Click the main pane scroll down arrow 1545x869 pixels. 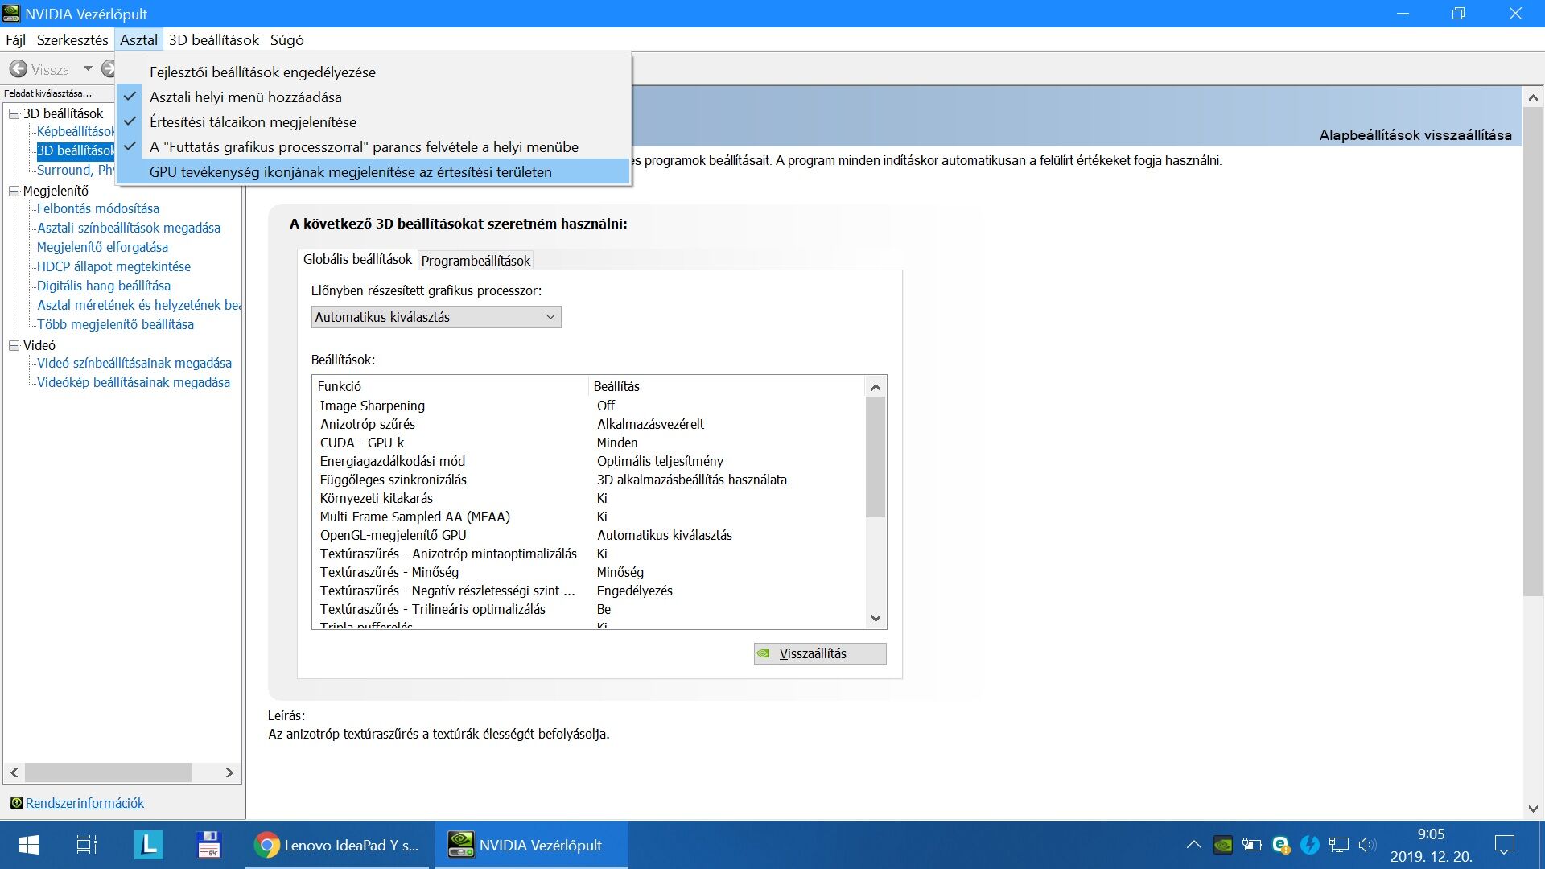[1533, 809]
